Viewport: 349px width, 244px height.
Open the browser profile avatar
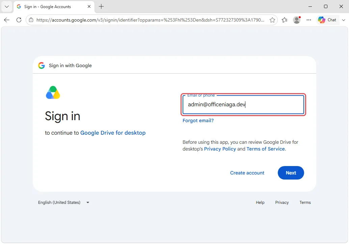pyautogui.click(x=297, y=20)
